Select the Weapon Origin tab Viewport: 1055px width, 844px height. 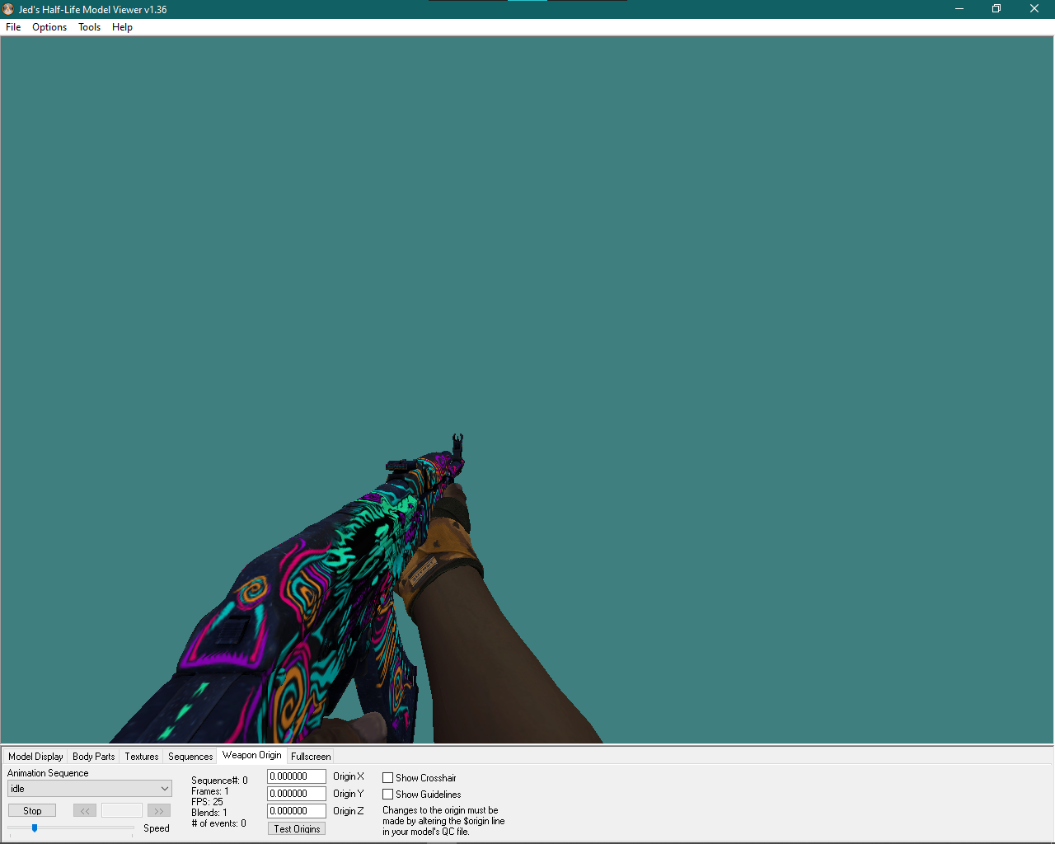(x=251, y=755)
